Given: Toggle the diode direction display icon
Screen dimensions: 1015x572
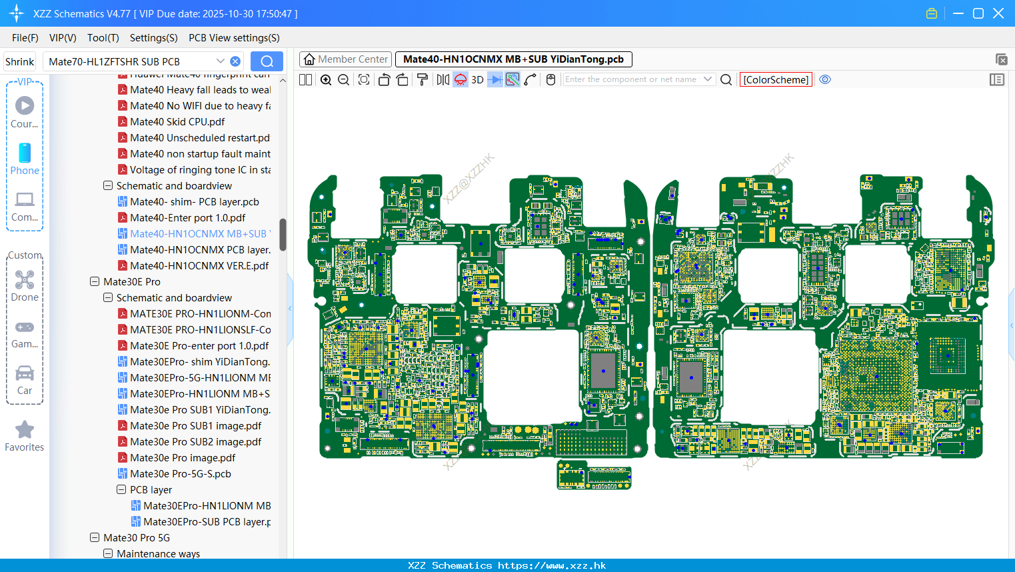Looking at the screenshot, I should [x=495, y=79].
